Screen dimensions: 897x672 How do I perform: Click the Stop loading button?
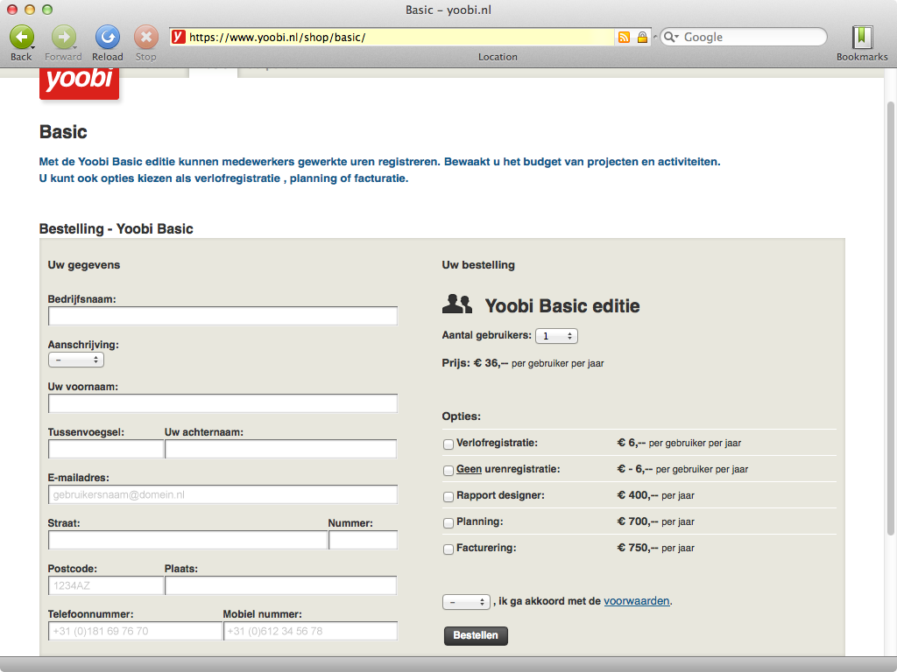point(146,38)
